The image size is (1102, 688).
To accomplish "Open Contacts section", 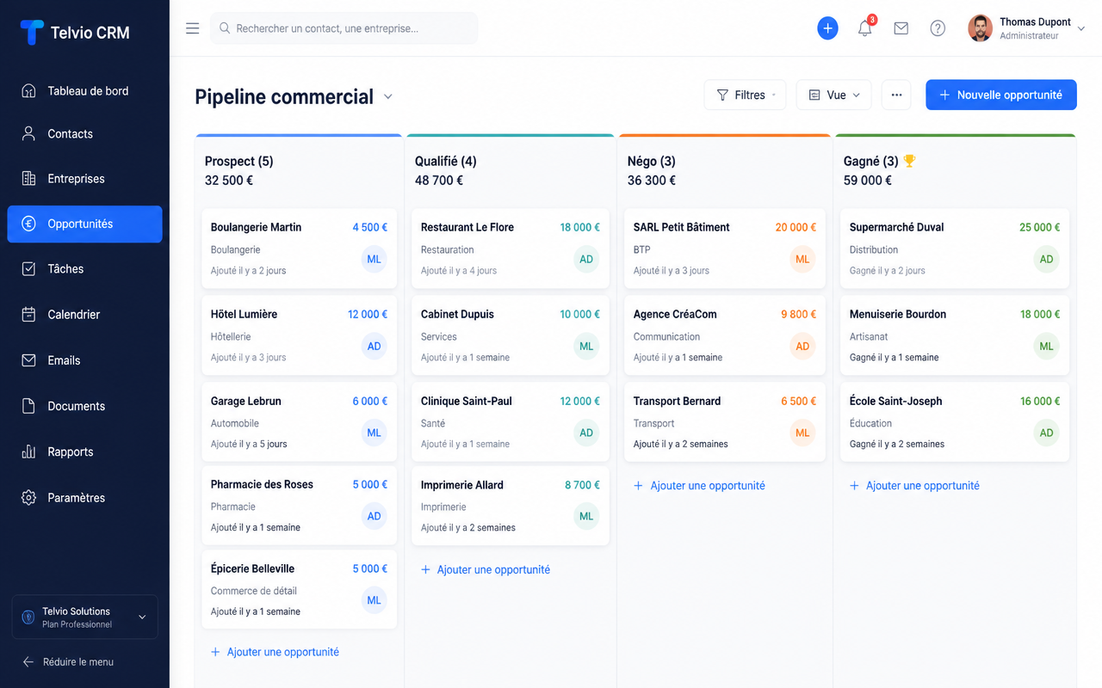I will (x=84, y=134).
